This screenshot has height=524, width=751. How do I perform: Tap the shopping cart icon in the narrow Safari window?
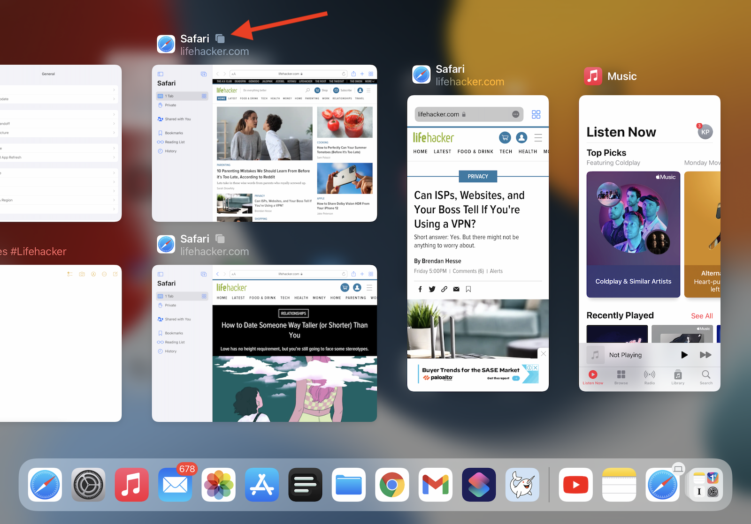click(x=505, y=137)
